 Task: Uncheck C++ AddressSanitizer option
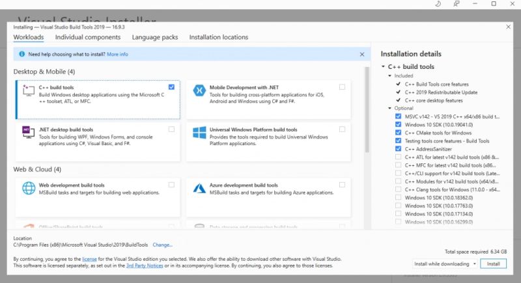398,148
